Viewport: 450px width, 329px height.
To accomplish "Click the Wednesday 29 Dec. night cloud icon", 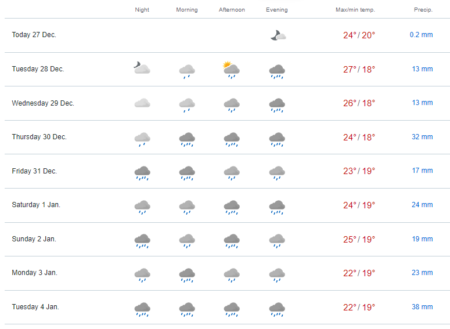I will tap(142, 103).
